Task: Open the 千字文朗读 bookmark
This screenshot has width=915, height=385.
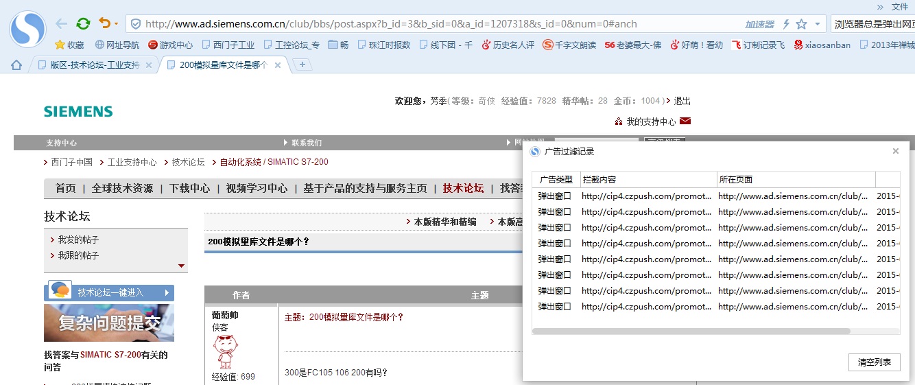Action: pyautogui.click(x=569, y=45)
